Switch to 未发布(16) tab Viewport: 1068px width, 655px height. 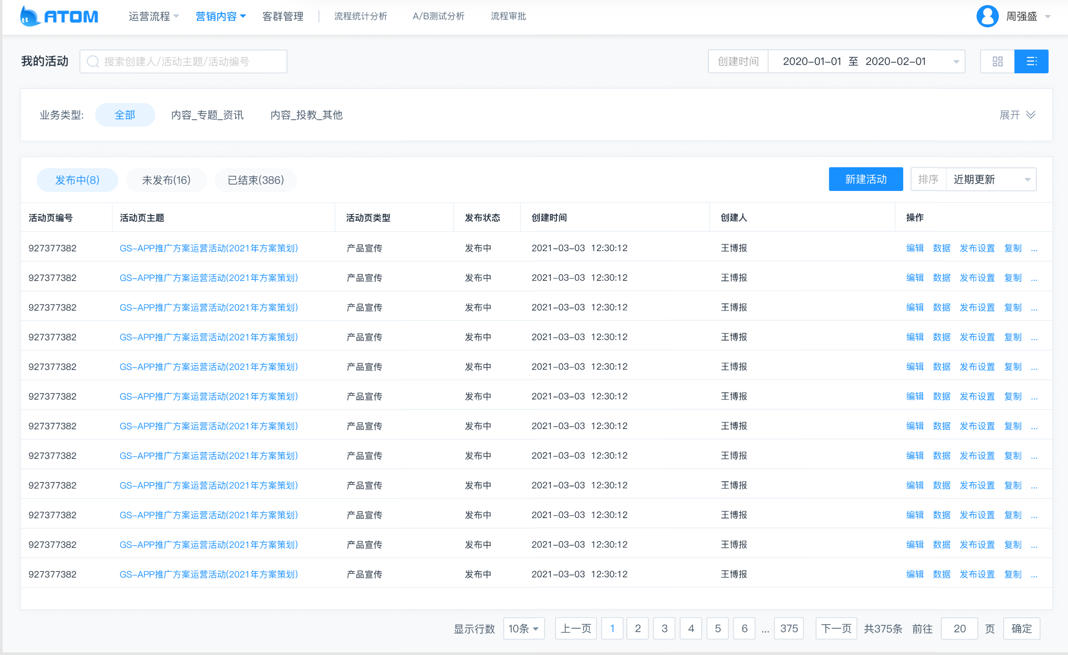[x=166, y=180]
